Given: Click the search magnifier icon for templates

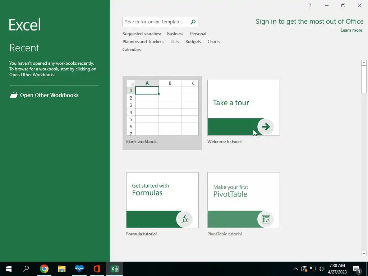Looking at the screenshot, I should [x=193, y=22].
